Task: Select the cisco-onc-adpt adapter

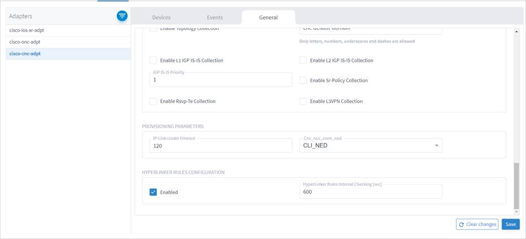Action: pos(68,42)
